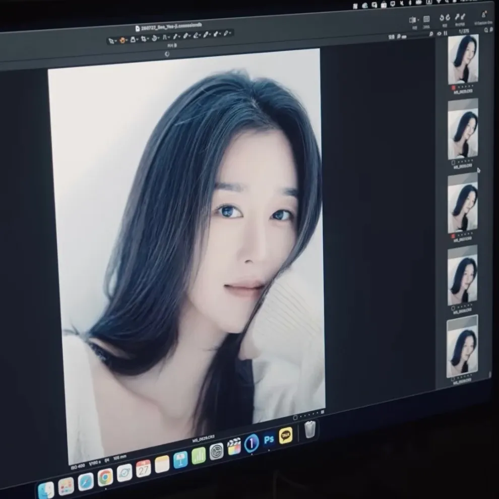Open Photoshop from the Dock
499x499 pixels.
pos(269,440)
